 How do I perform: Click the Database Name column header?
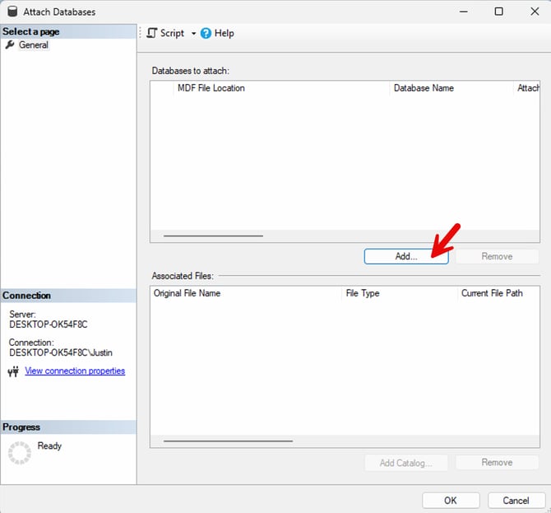coord(424,88)
